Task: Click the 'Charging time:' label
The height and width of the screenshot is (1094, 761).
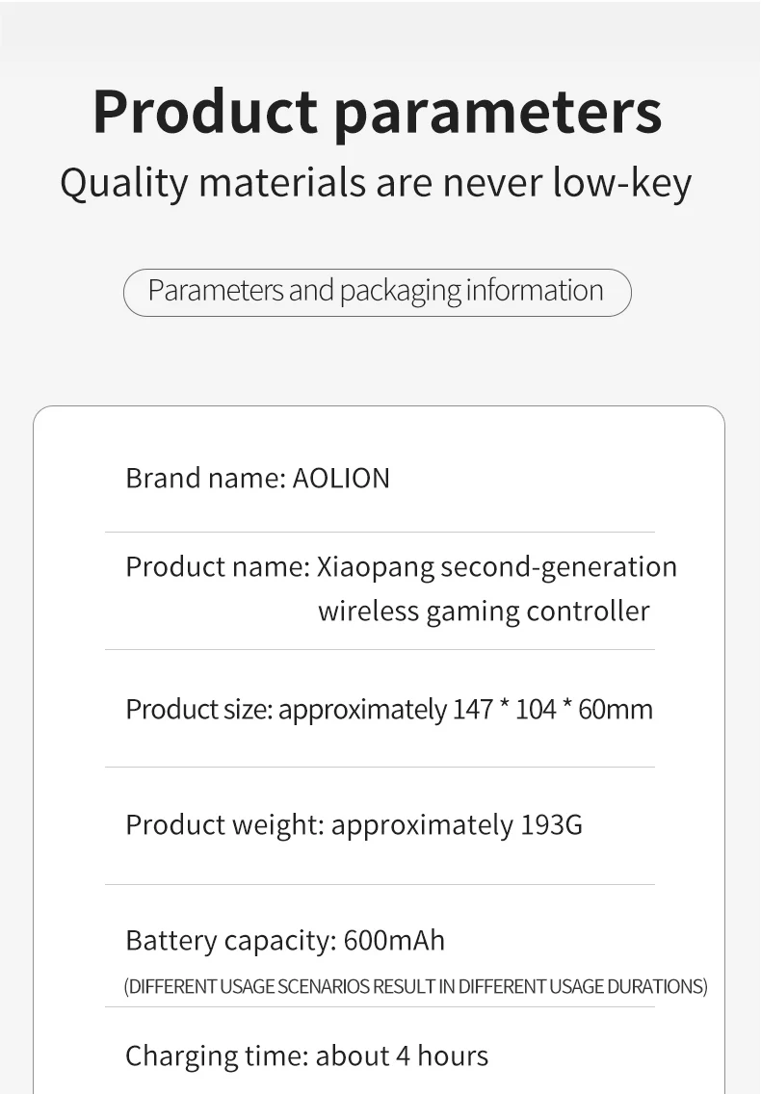Action: 216,1055
